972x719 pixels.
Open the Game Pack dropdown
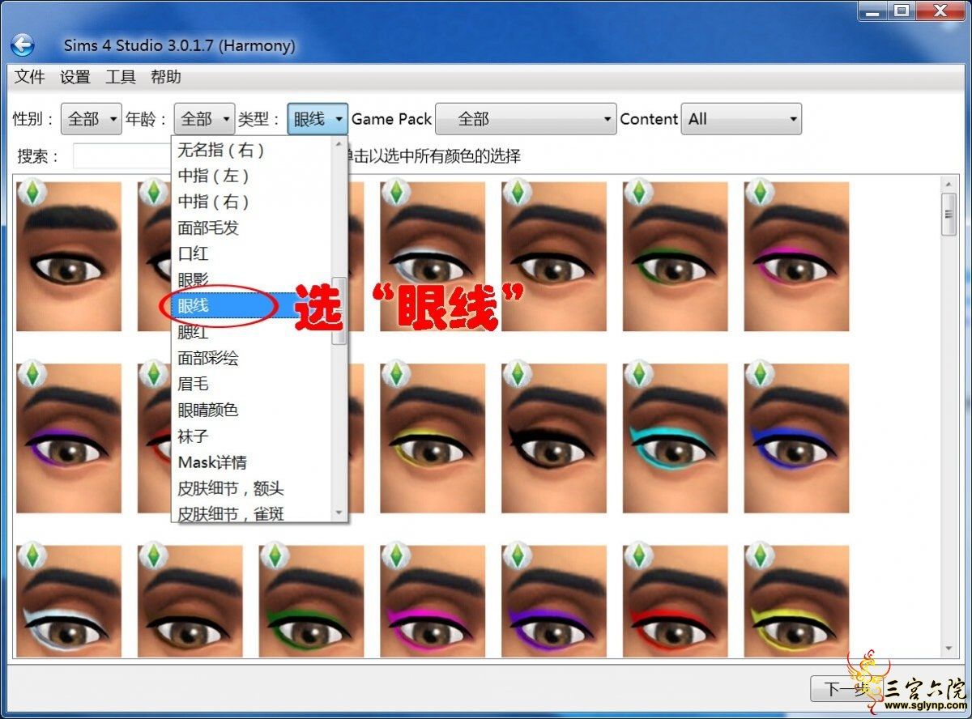pos(526,119)
